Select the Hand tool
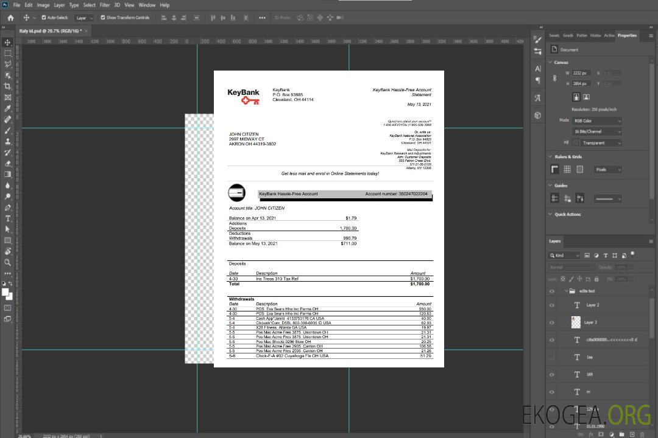 (x=7, y=251)
